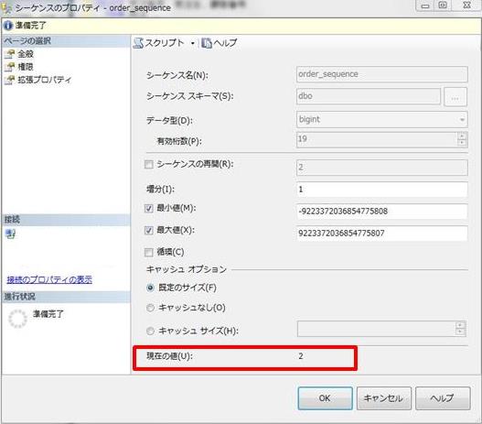Click the OK button
This screenshot has height=424, width=482.
click(325, 398)
